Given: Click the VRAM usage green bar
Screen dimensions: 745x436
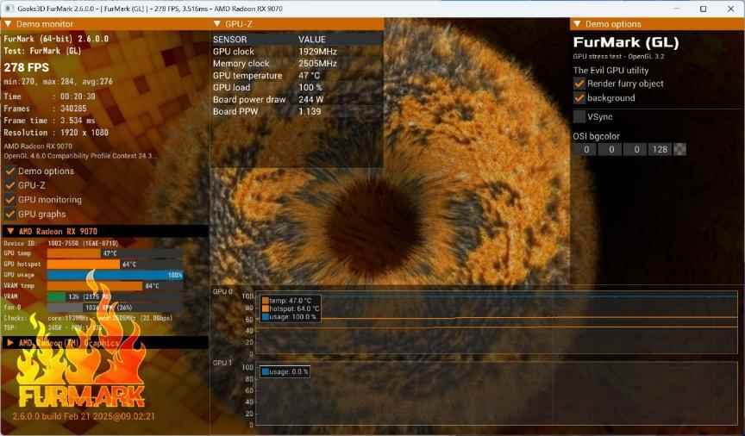Looking at the screenshot, I should tap(55, 296).
